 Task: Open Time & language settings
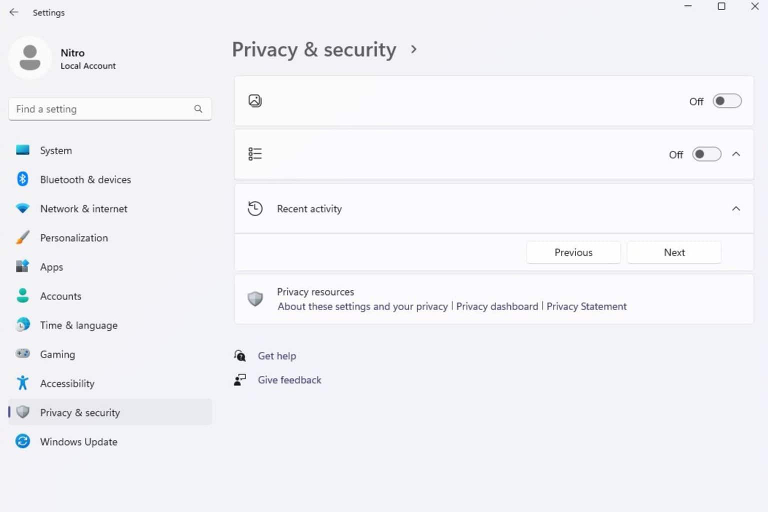click(78, 325)
